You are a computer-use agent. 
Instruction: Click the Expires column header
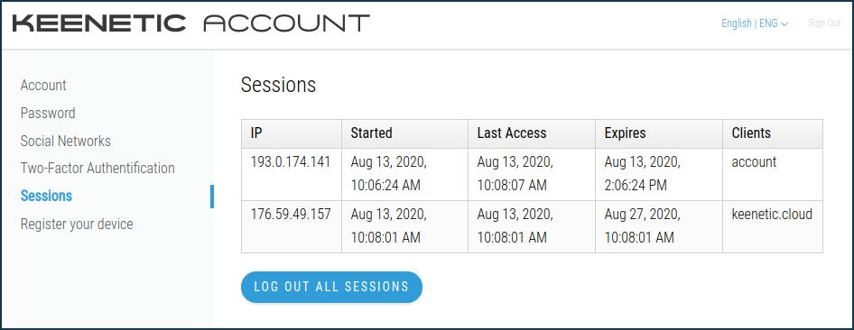pos(659,133)
